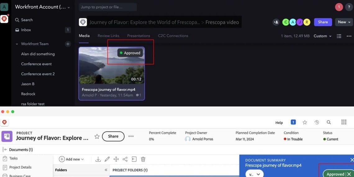Click the pencil edit icon

[x=107, y=159]
